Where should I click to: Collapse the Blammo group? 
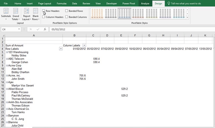[7, 122]
